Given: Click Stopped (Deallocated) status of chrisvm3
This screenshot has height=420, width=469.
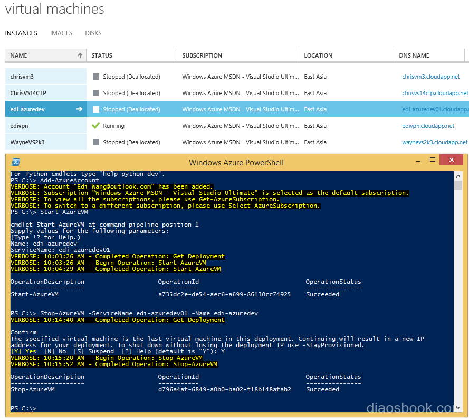Looking at the screenshot, I should click(131, 77).
